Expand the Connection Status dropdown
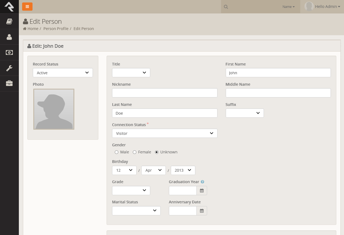This screenshot has width=344, height=235. (x=164, y=133)
